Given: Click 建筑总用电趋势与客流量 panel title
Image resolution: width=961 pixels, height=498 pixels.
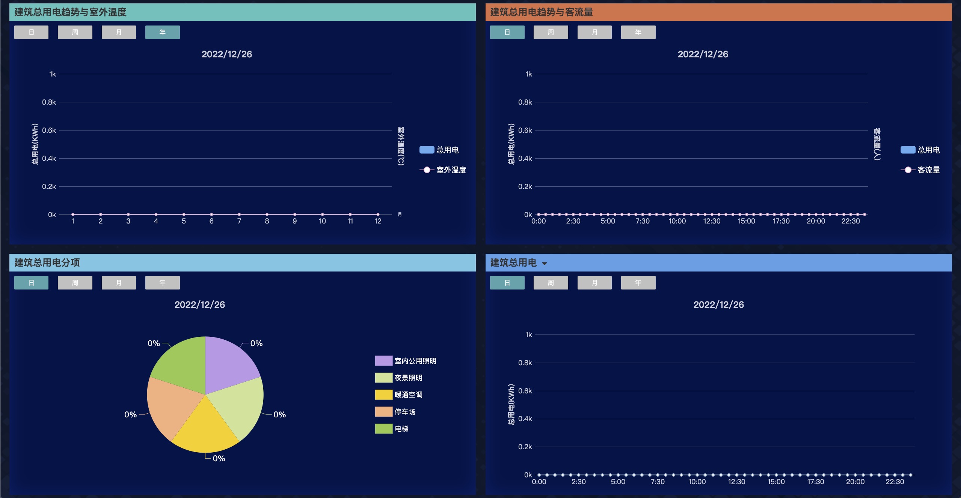Looking at the screenshot, I should tap(542, 12).
